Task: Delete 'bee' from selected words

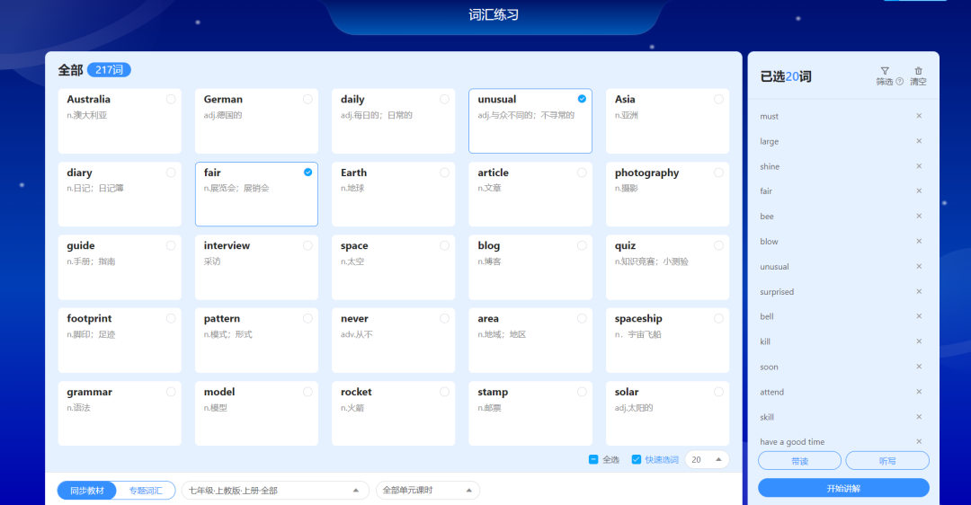Action: (919, 217)
